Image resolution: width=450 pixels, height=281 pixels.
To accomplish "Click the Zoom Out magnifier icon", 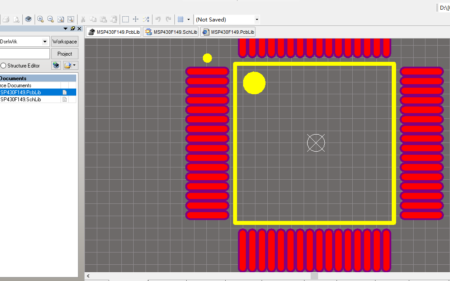I will point(50,19).
